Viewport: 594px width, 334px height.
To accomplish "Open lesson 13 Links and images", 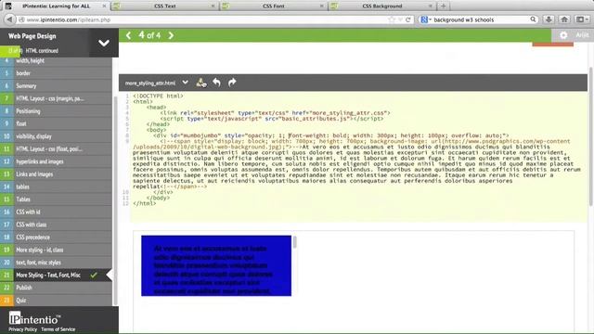I will coord(56,174).
